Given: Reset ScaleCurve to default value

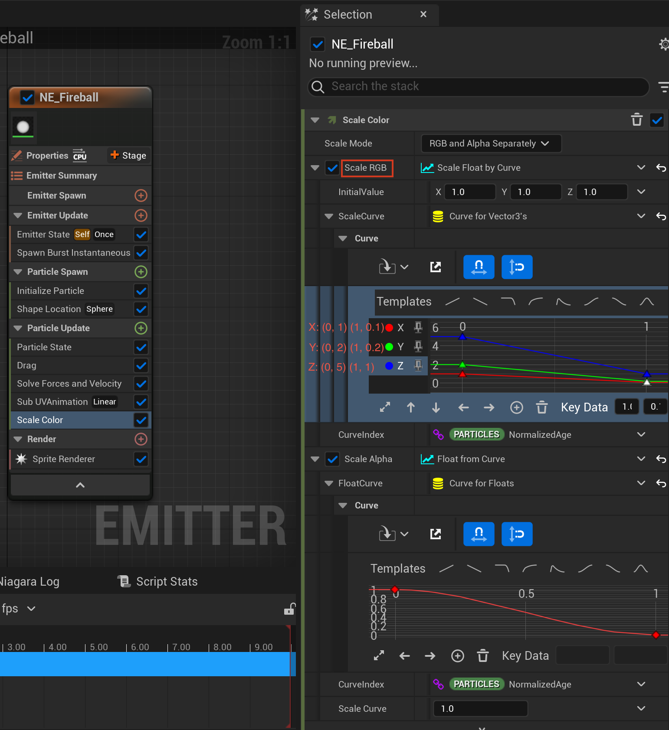Looking at the screenshot, I should click(x=661, y=216).
